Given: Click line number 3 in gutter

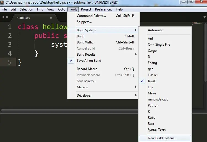Looking at the screenshot, I should click(10, 45).
